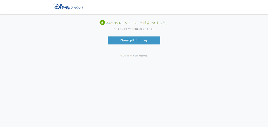268x128 pixels.
Task: Click the green checkmark icon
Action: pos(102,22)
